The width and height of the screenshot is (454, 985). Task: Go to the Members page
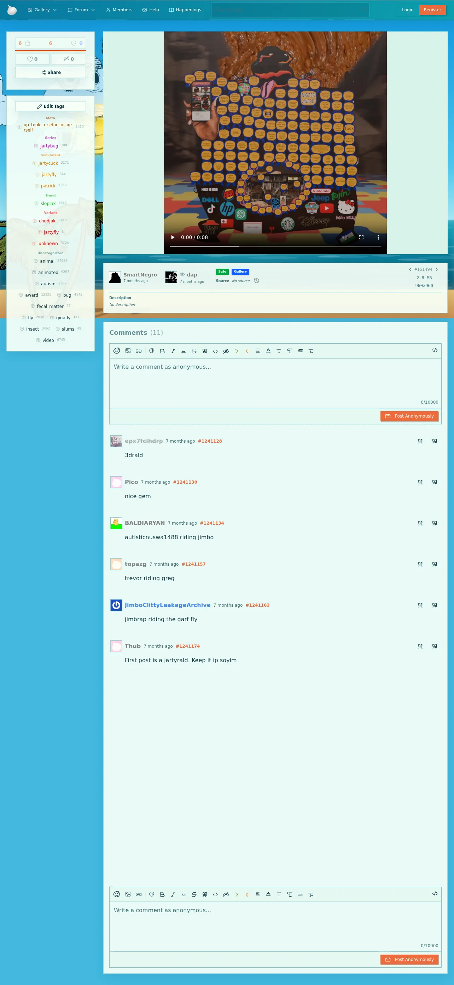click(x=119, y=10)
